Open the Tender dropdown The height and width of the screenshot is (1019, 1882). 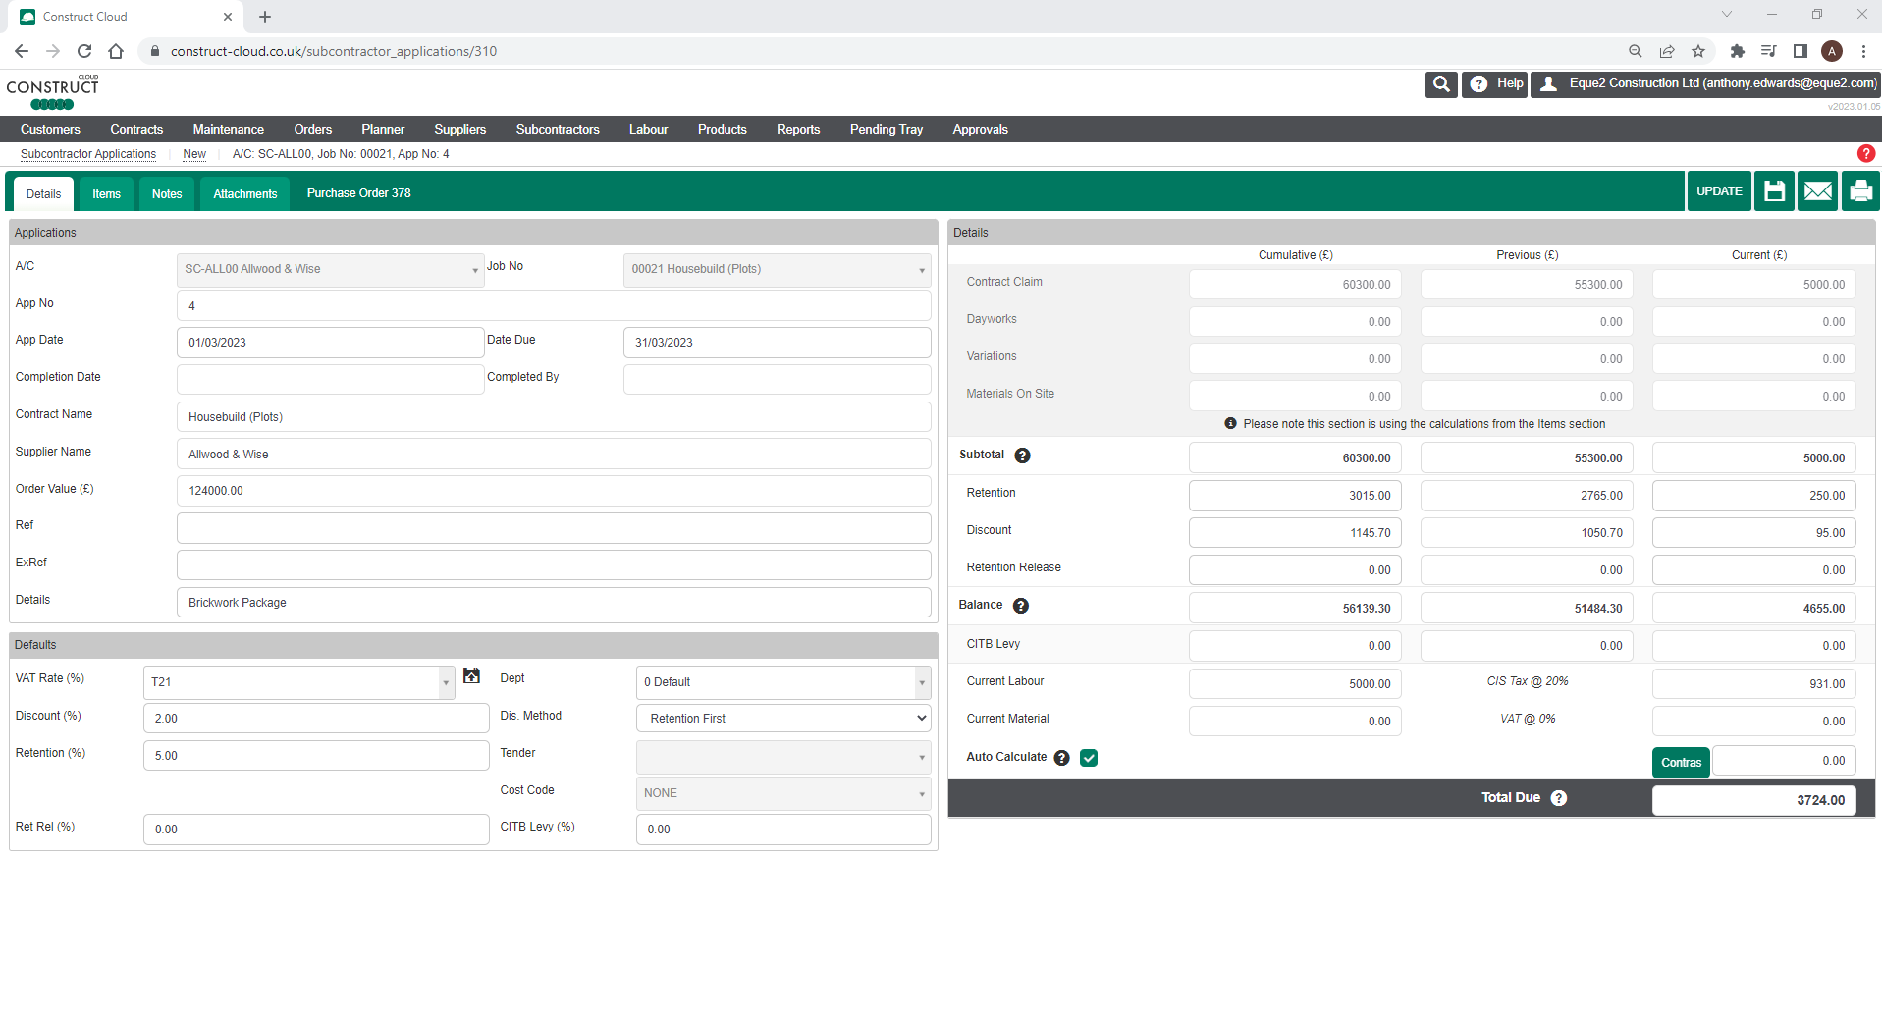coord(782,757)
